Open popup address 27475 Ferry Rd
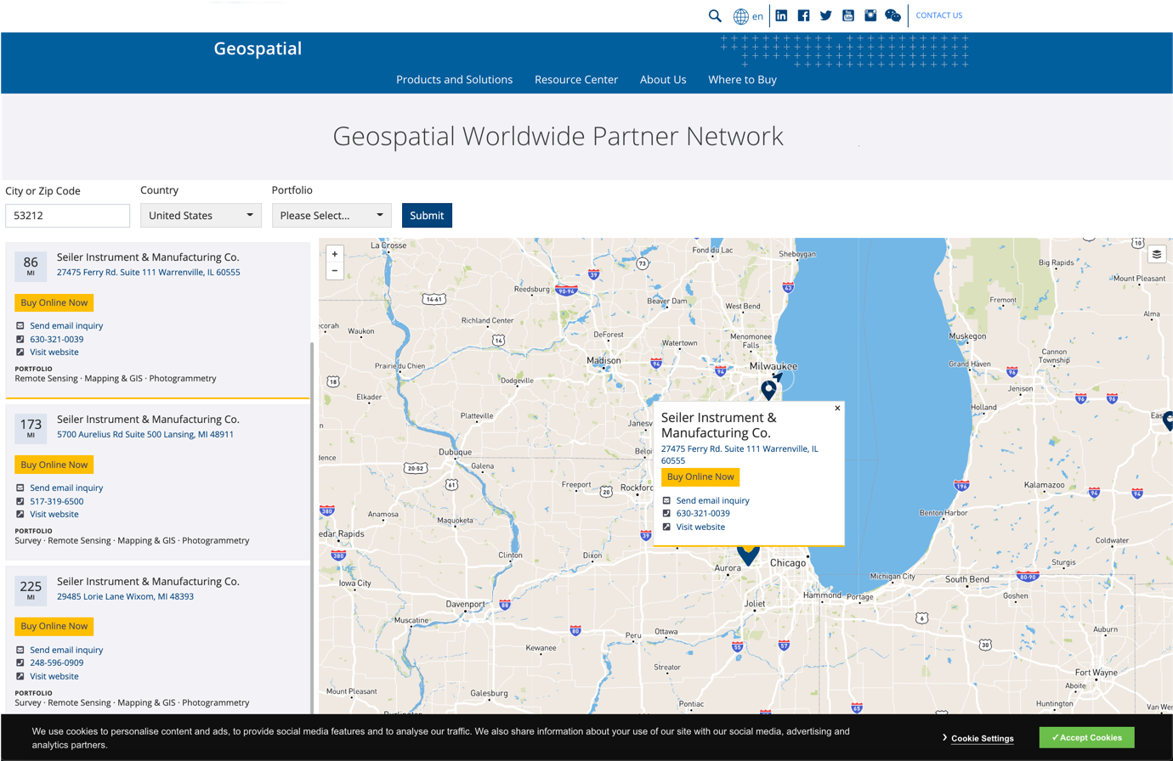This screenshot has height=761, width=1173. [739, 454]
